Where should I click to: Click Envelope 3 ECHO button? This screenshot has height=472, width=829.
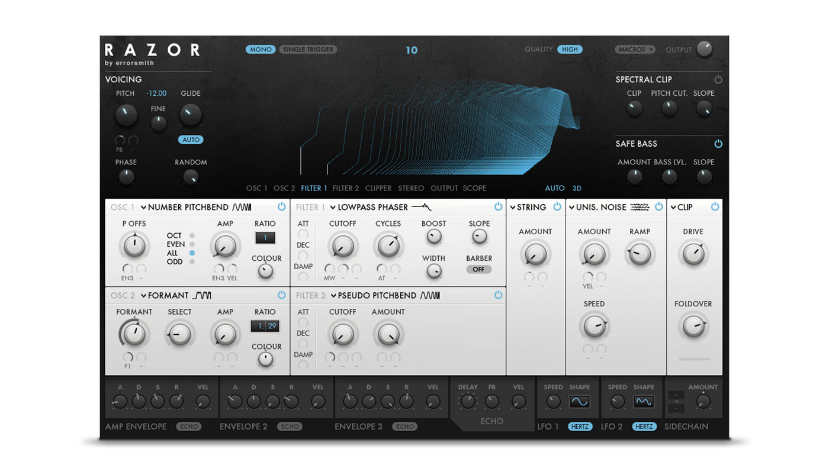coord(405,426)
